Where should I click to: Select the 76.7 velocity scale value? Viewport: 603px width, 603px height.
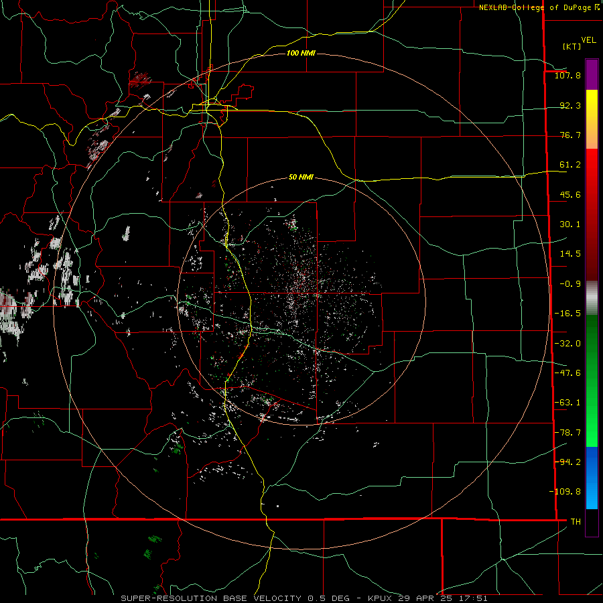point(570,135)
